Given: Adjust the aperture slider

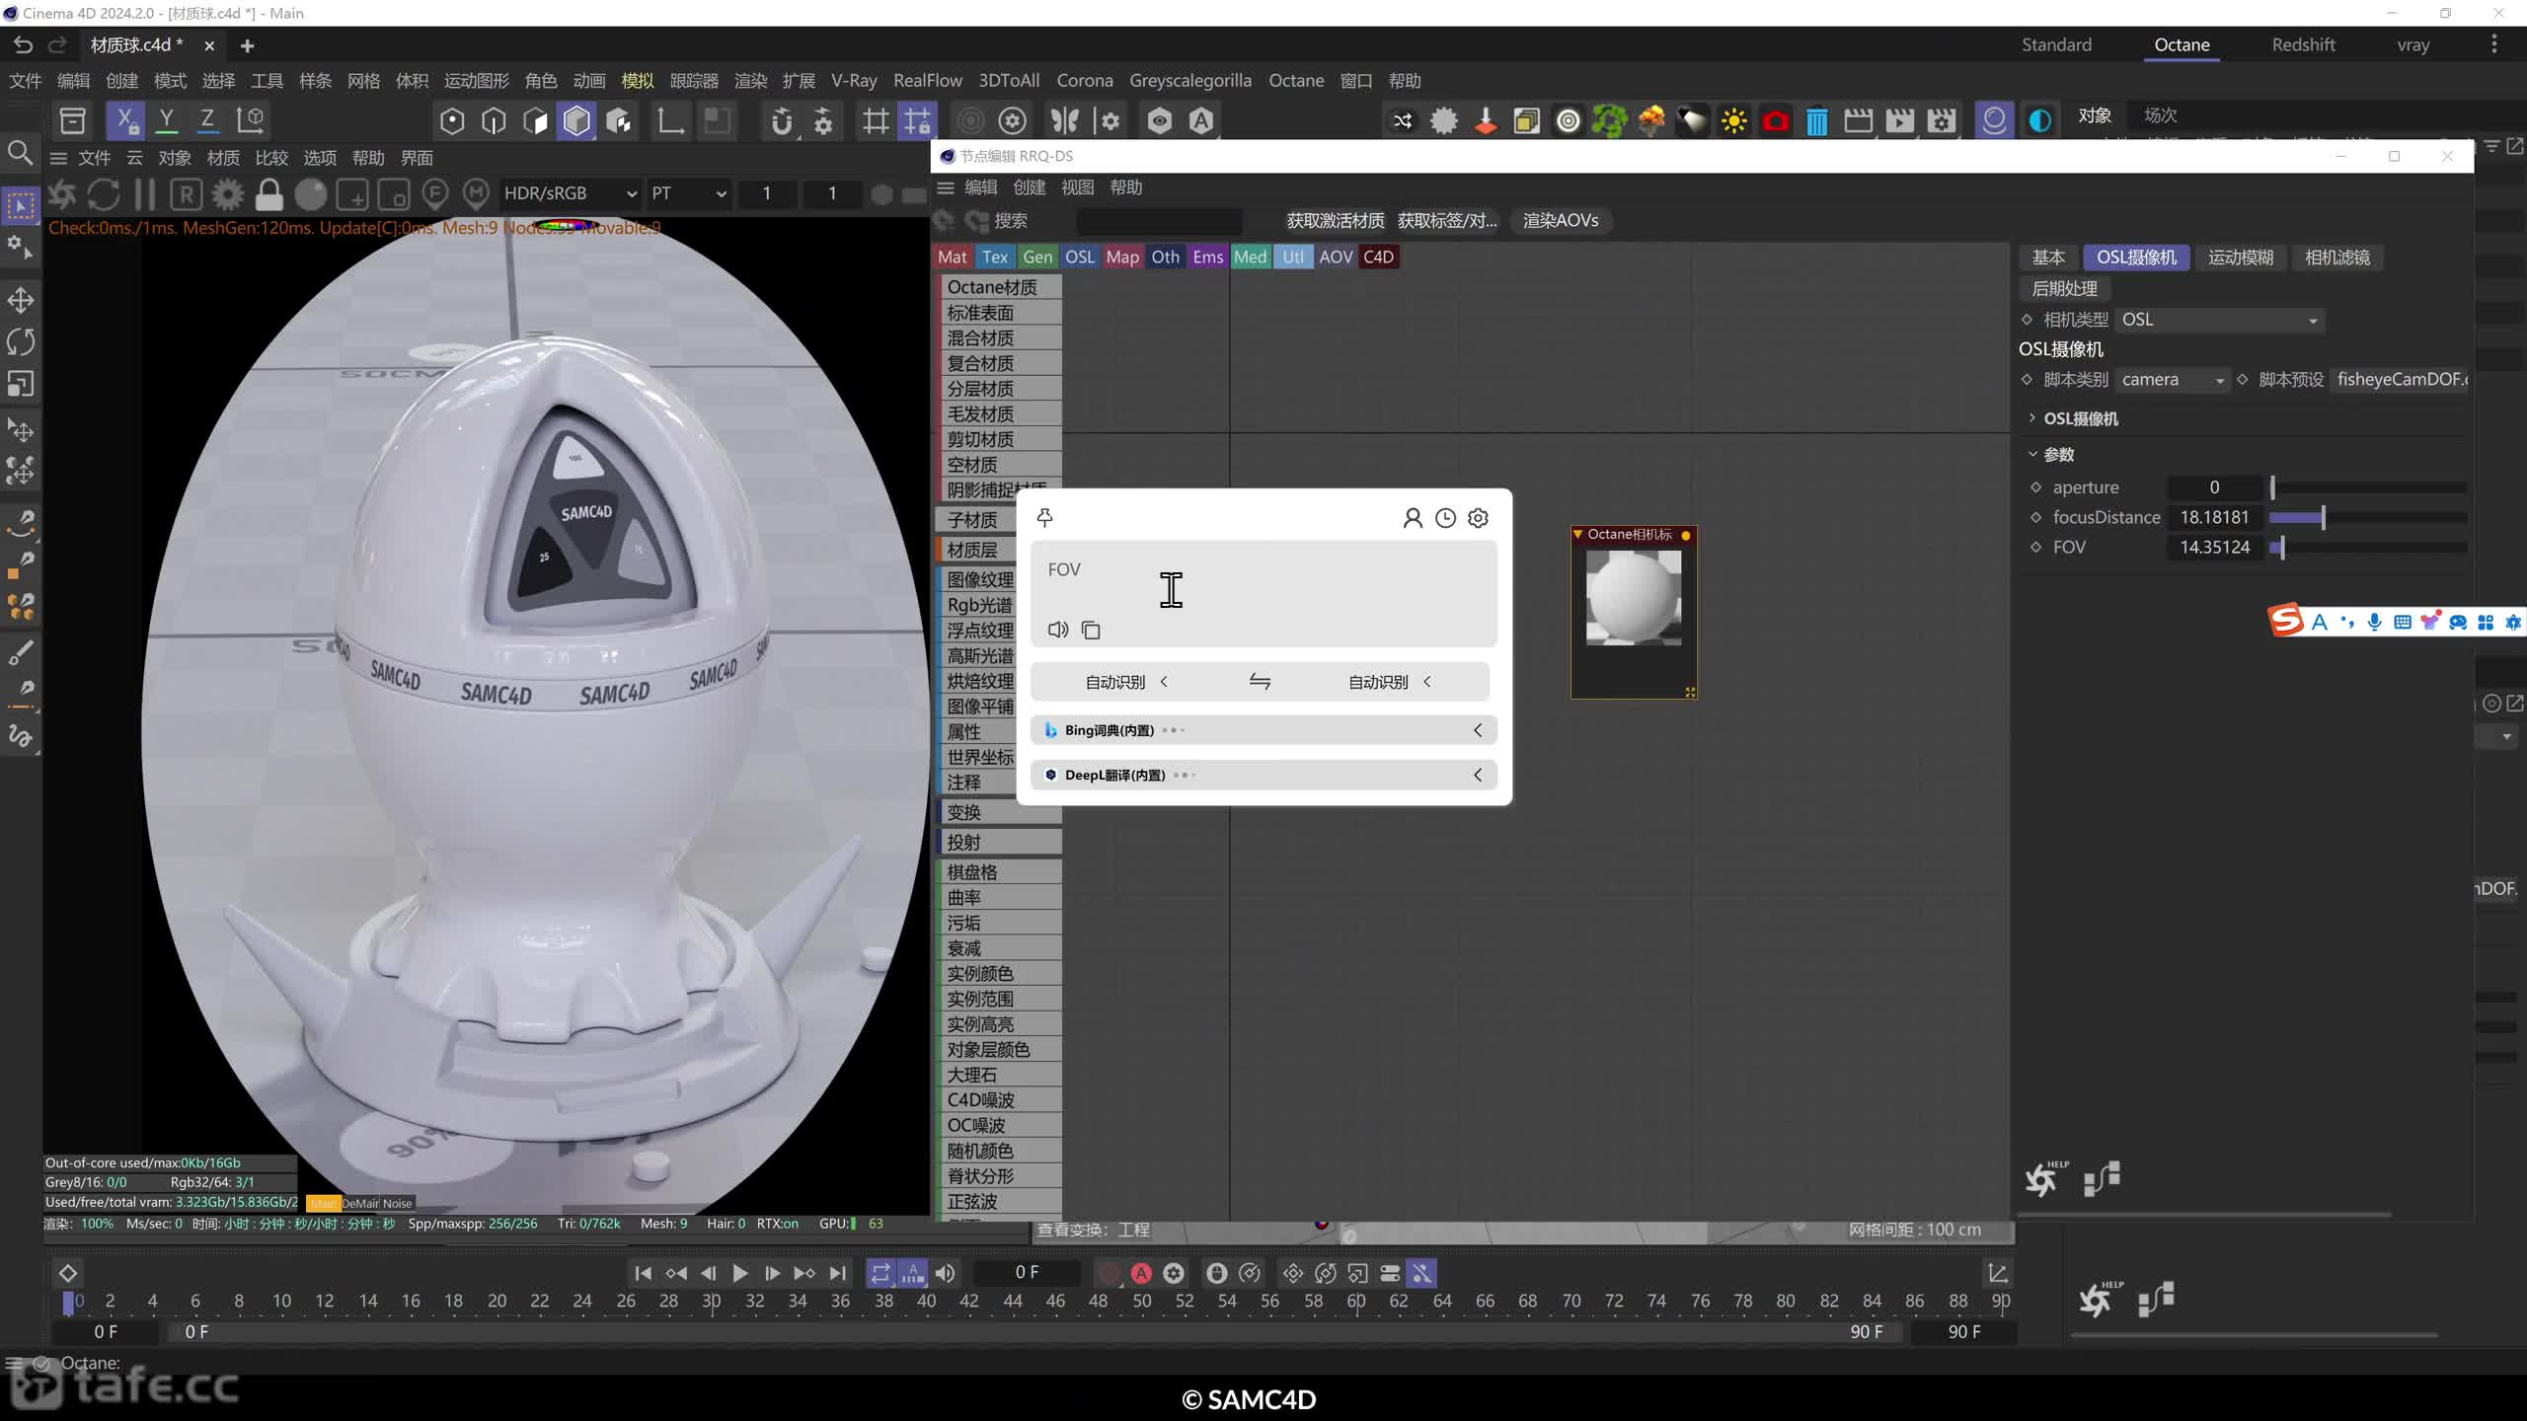Looking at the screenshot, I should [x=2368, y=487].
